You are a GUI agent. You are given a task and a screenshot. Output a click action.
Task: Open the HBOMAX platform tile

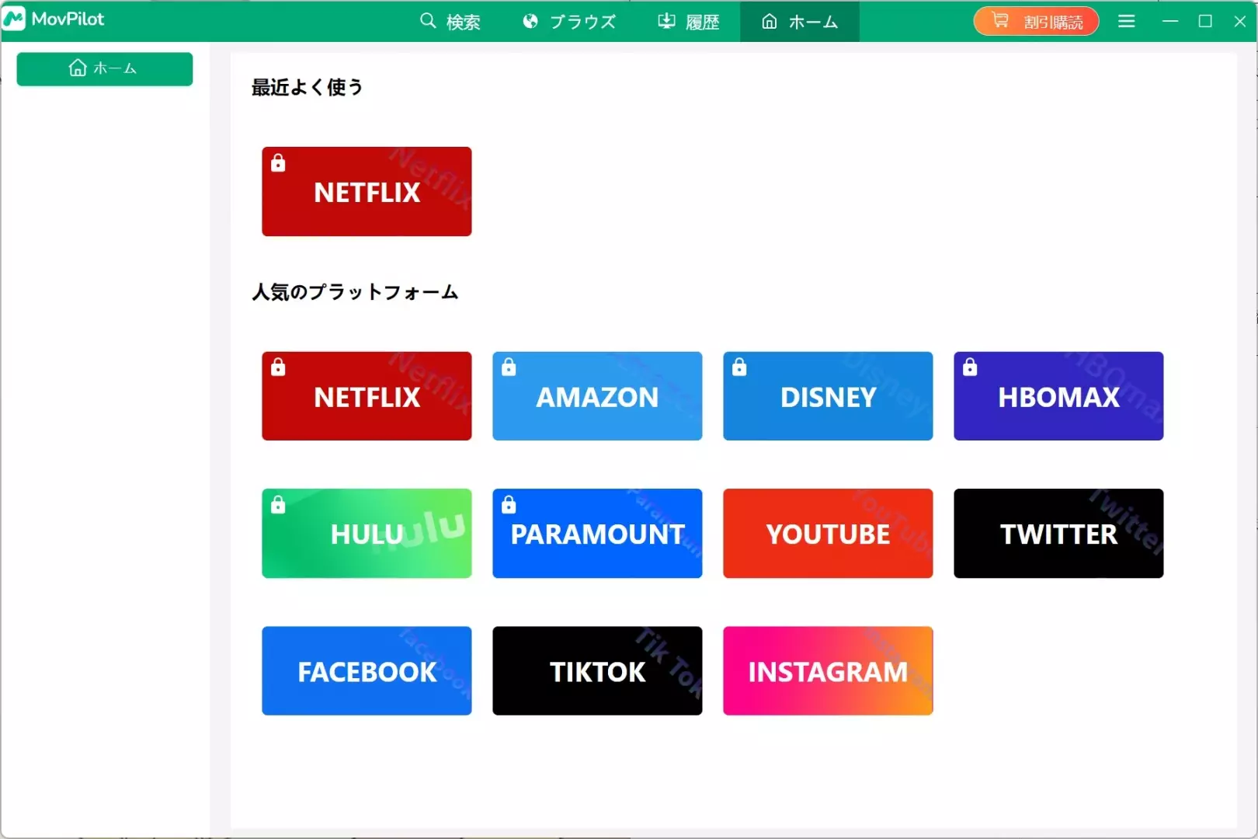pyautogui.click(x=1058, y=396)
